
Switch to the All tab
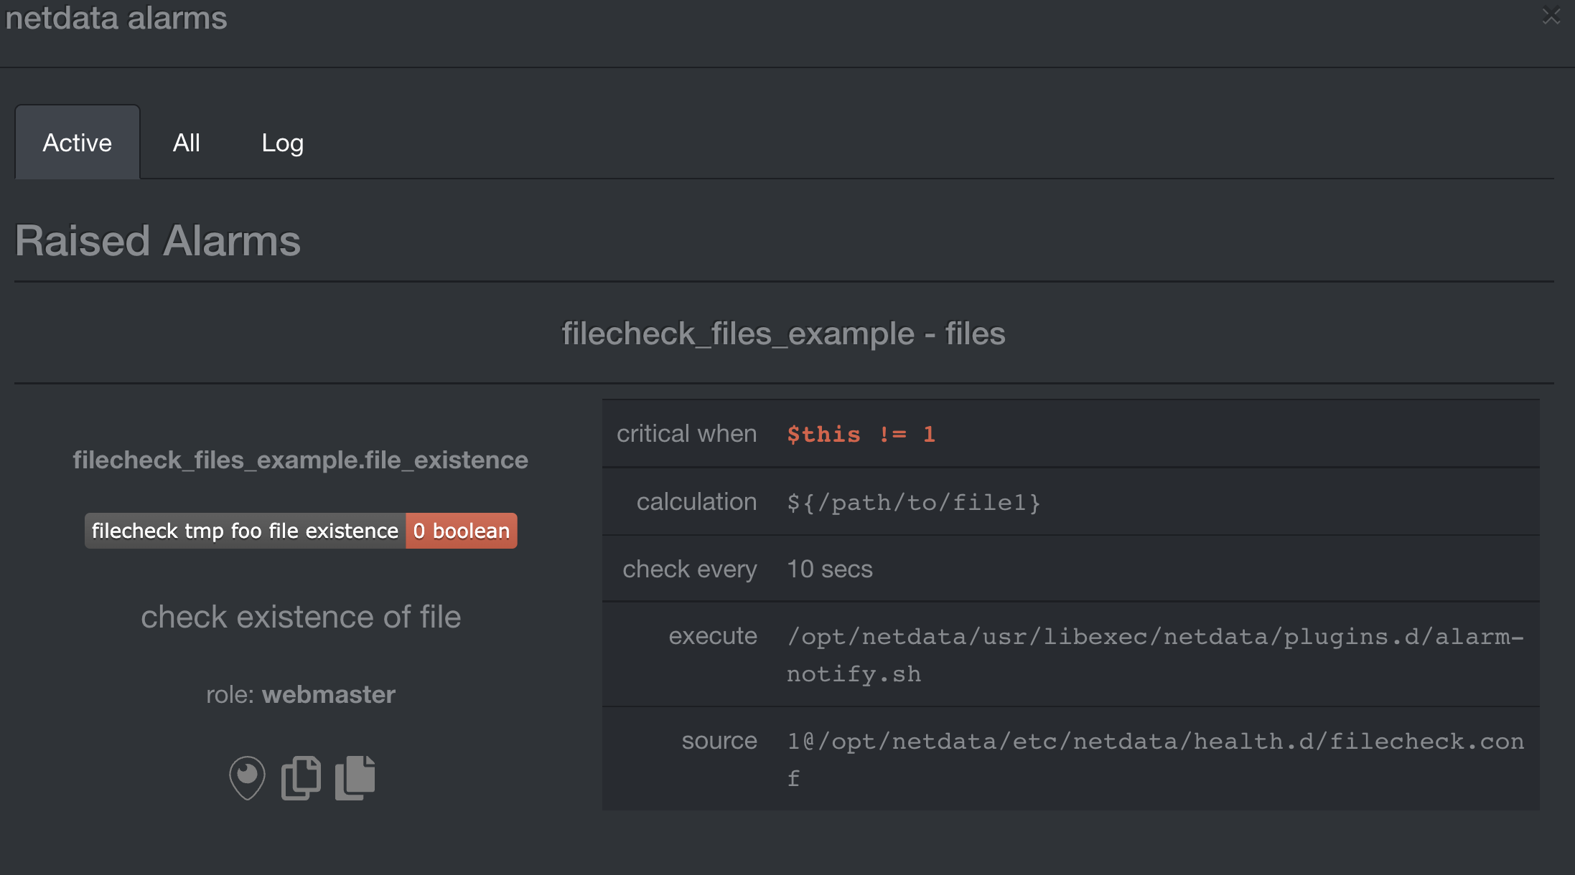point(187,142)
